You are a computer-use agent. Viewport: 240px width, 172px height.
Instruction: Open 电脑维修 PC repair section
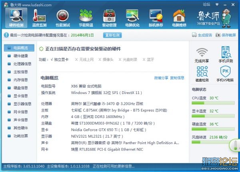(179, 18)
